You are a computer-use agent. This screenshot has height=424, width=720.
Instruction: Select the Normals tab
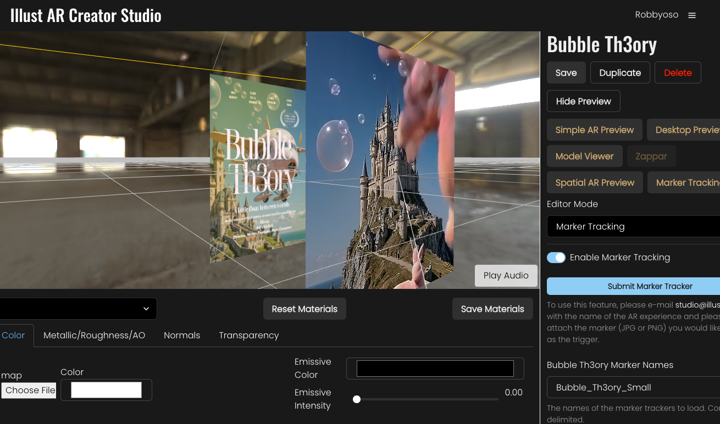(x=182, y=335)
